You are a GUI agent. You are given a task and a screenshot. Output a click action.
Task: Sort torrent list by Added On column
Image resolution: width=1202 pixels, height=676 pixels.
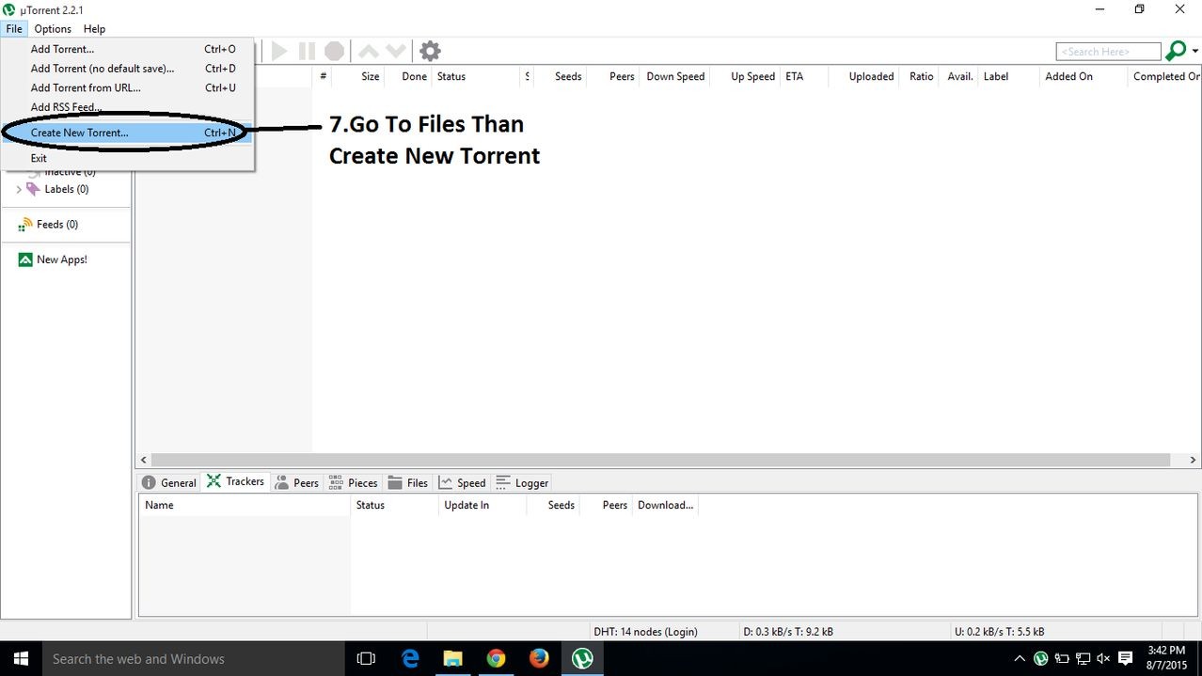click(1083, 76)
